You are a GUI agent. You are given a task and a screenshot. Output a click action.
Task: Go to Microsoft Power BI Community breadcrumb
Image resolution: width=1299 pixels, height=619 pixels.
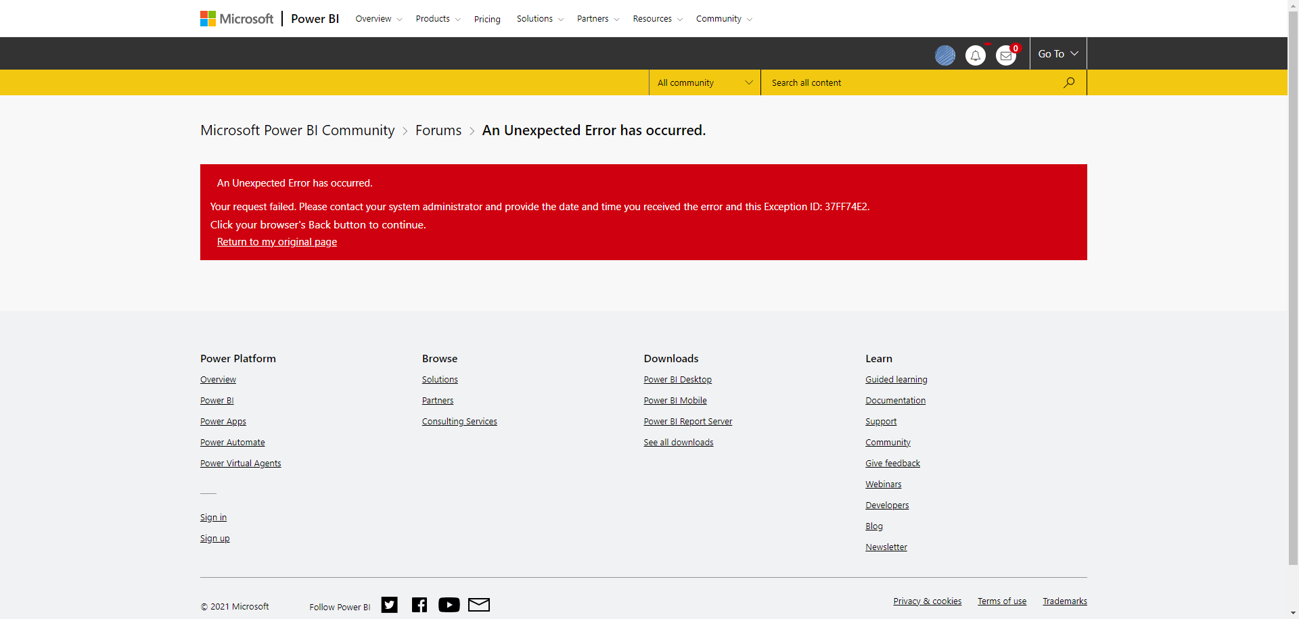[x=298, y=130]
